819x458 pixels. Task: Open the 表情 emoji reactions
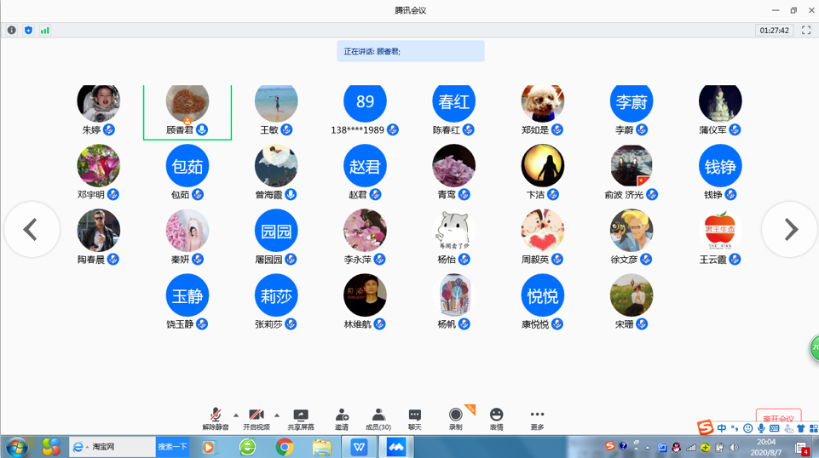tap(496, 419)
